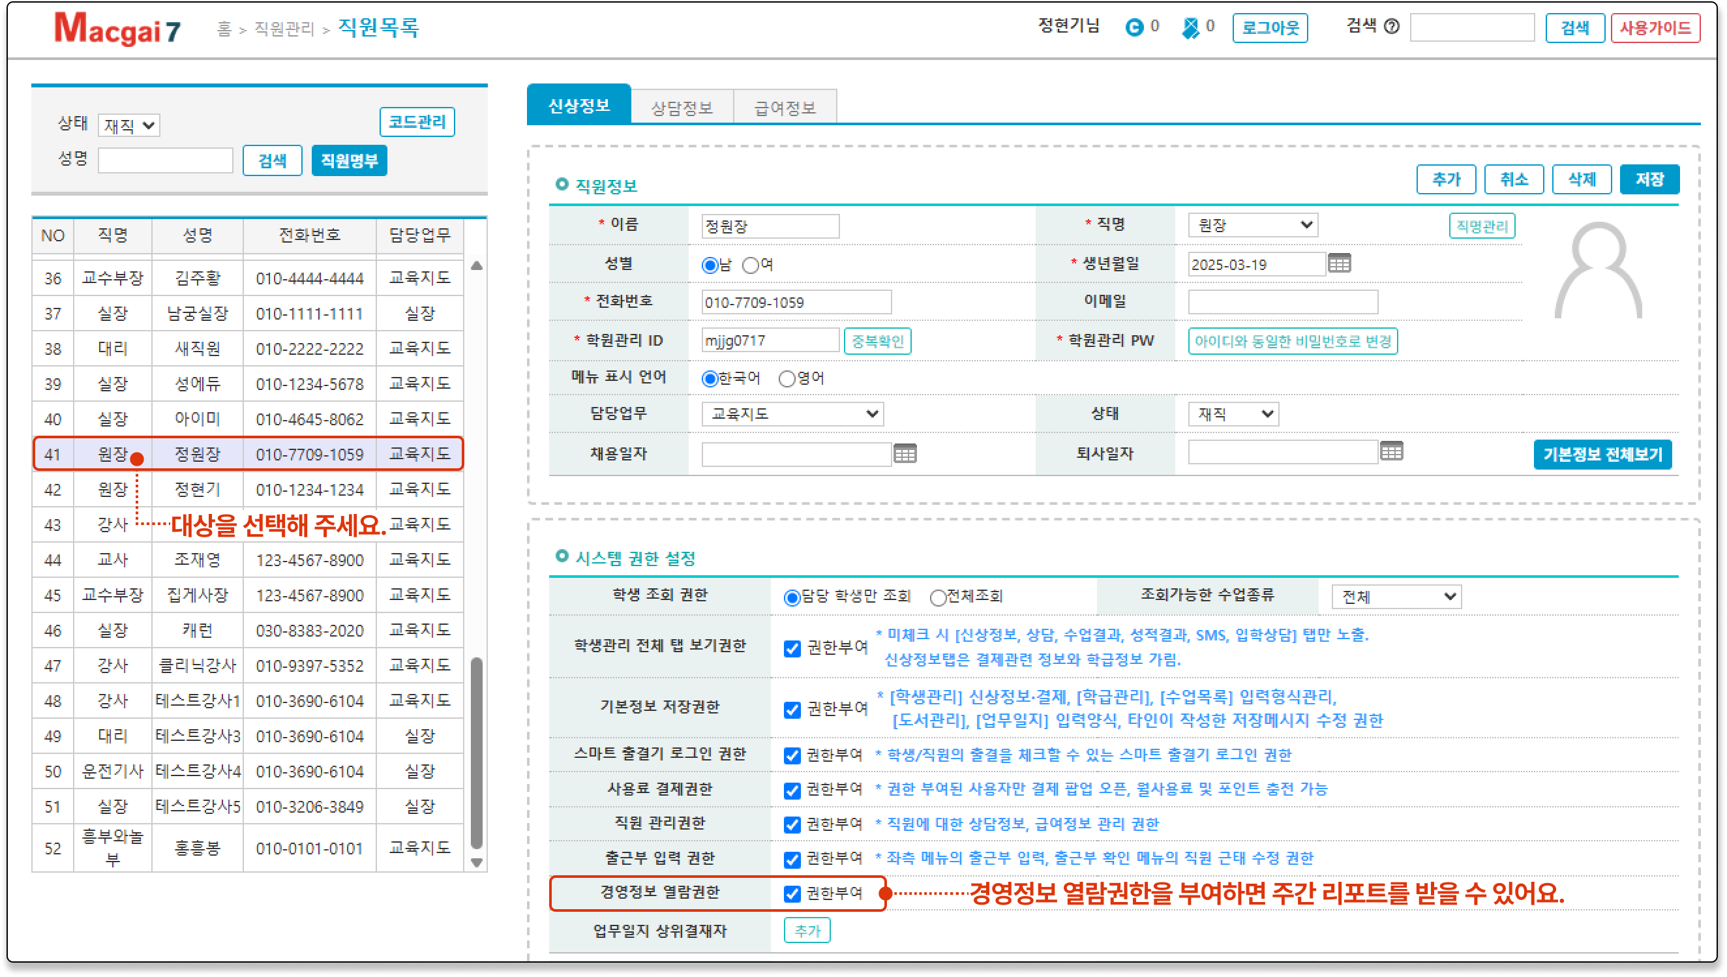The width and height of the screenshot is (1727, 977).
Task: Open the 담당업무 dropdown showing 교육지도
Action: (x=792, y=414)
